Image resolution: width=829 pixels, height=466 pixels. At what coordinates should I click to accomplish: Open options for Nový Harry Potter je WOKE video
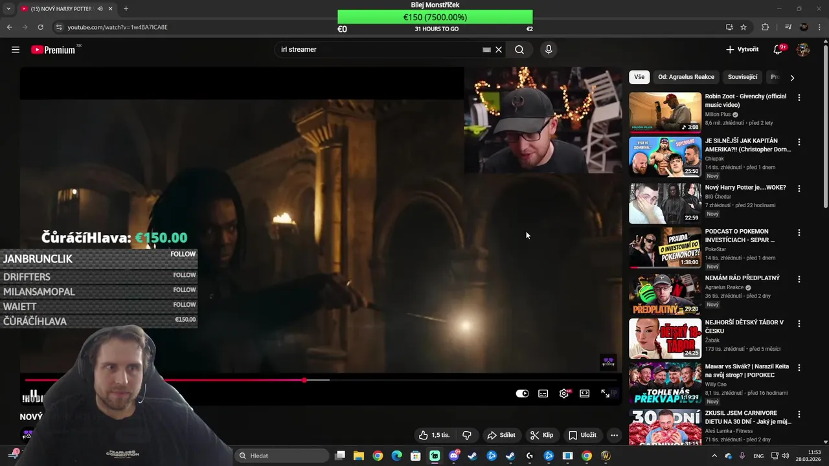point(799,188)
